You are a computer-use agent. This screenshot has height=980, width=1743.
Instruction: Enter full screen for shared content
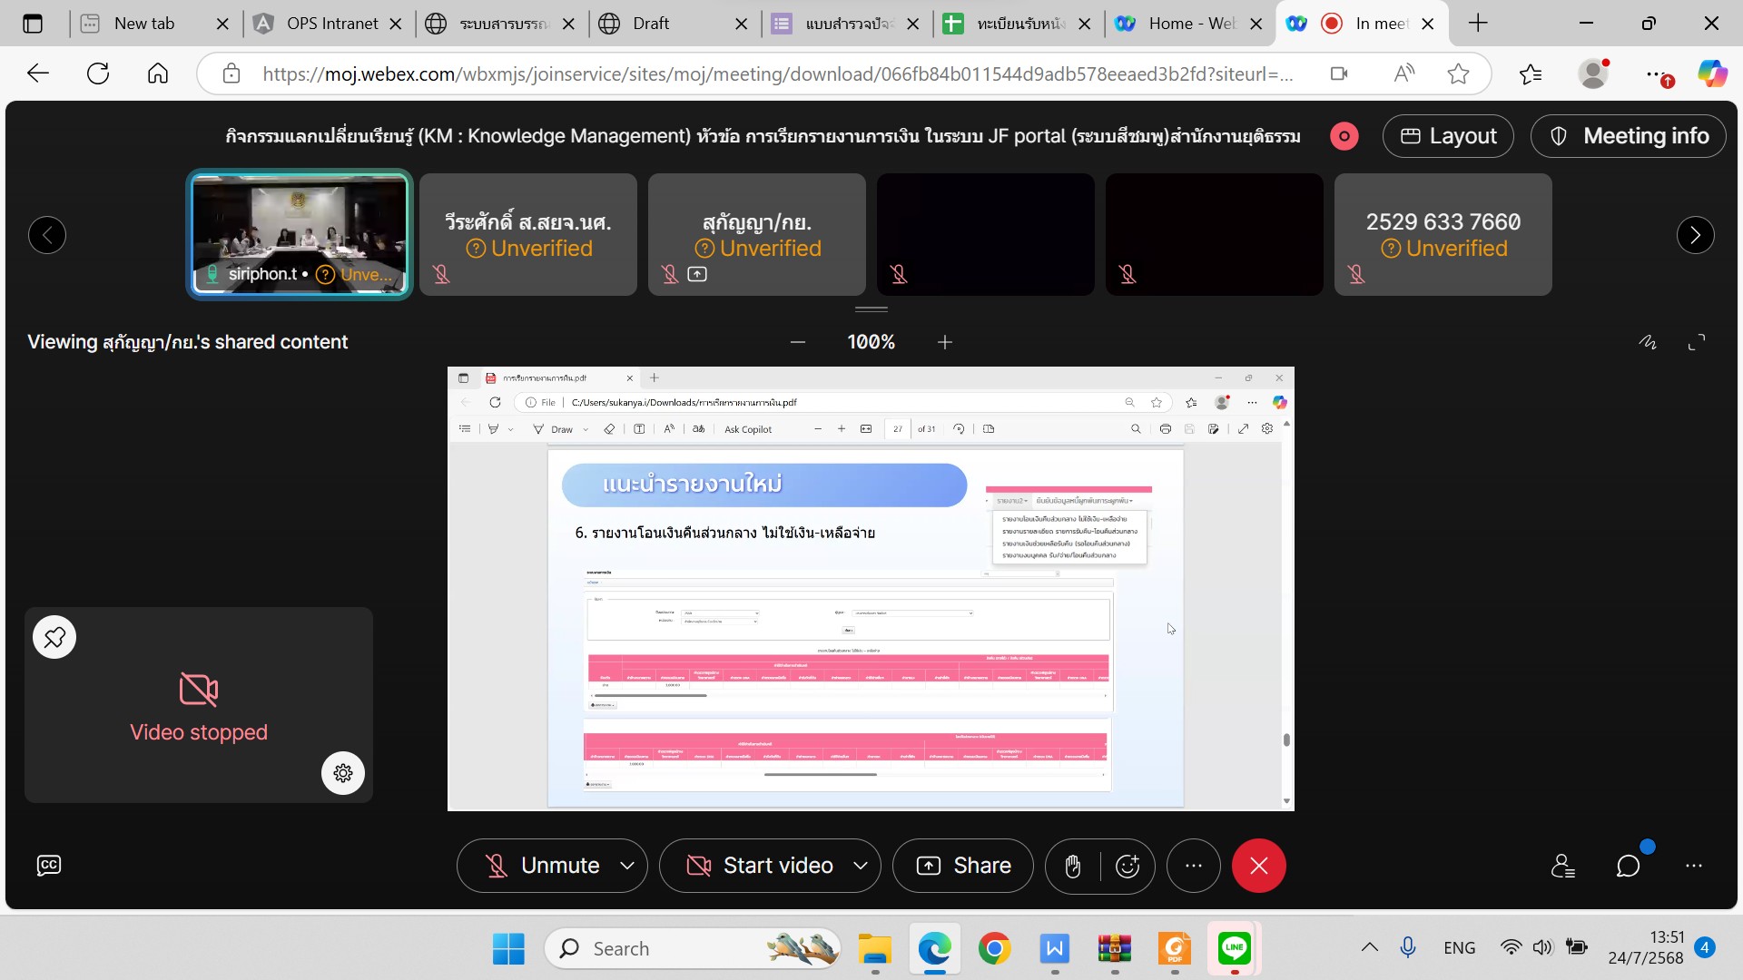tap(1697, 342)
